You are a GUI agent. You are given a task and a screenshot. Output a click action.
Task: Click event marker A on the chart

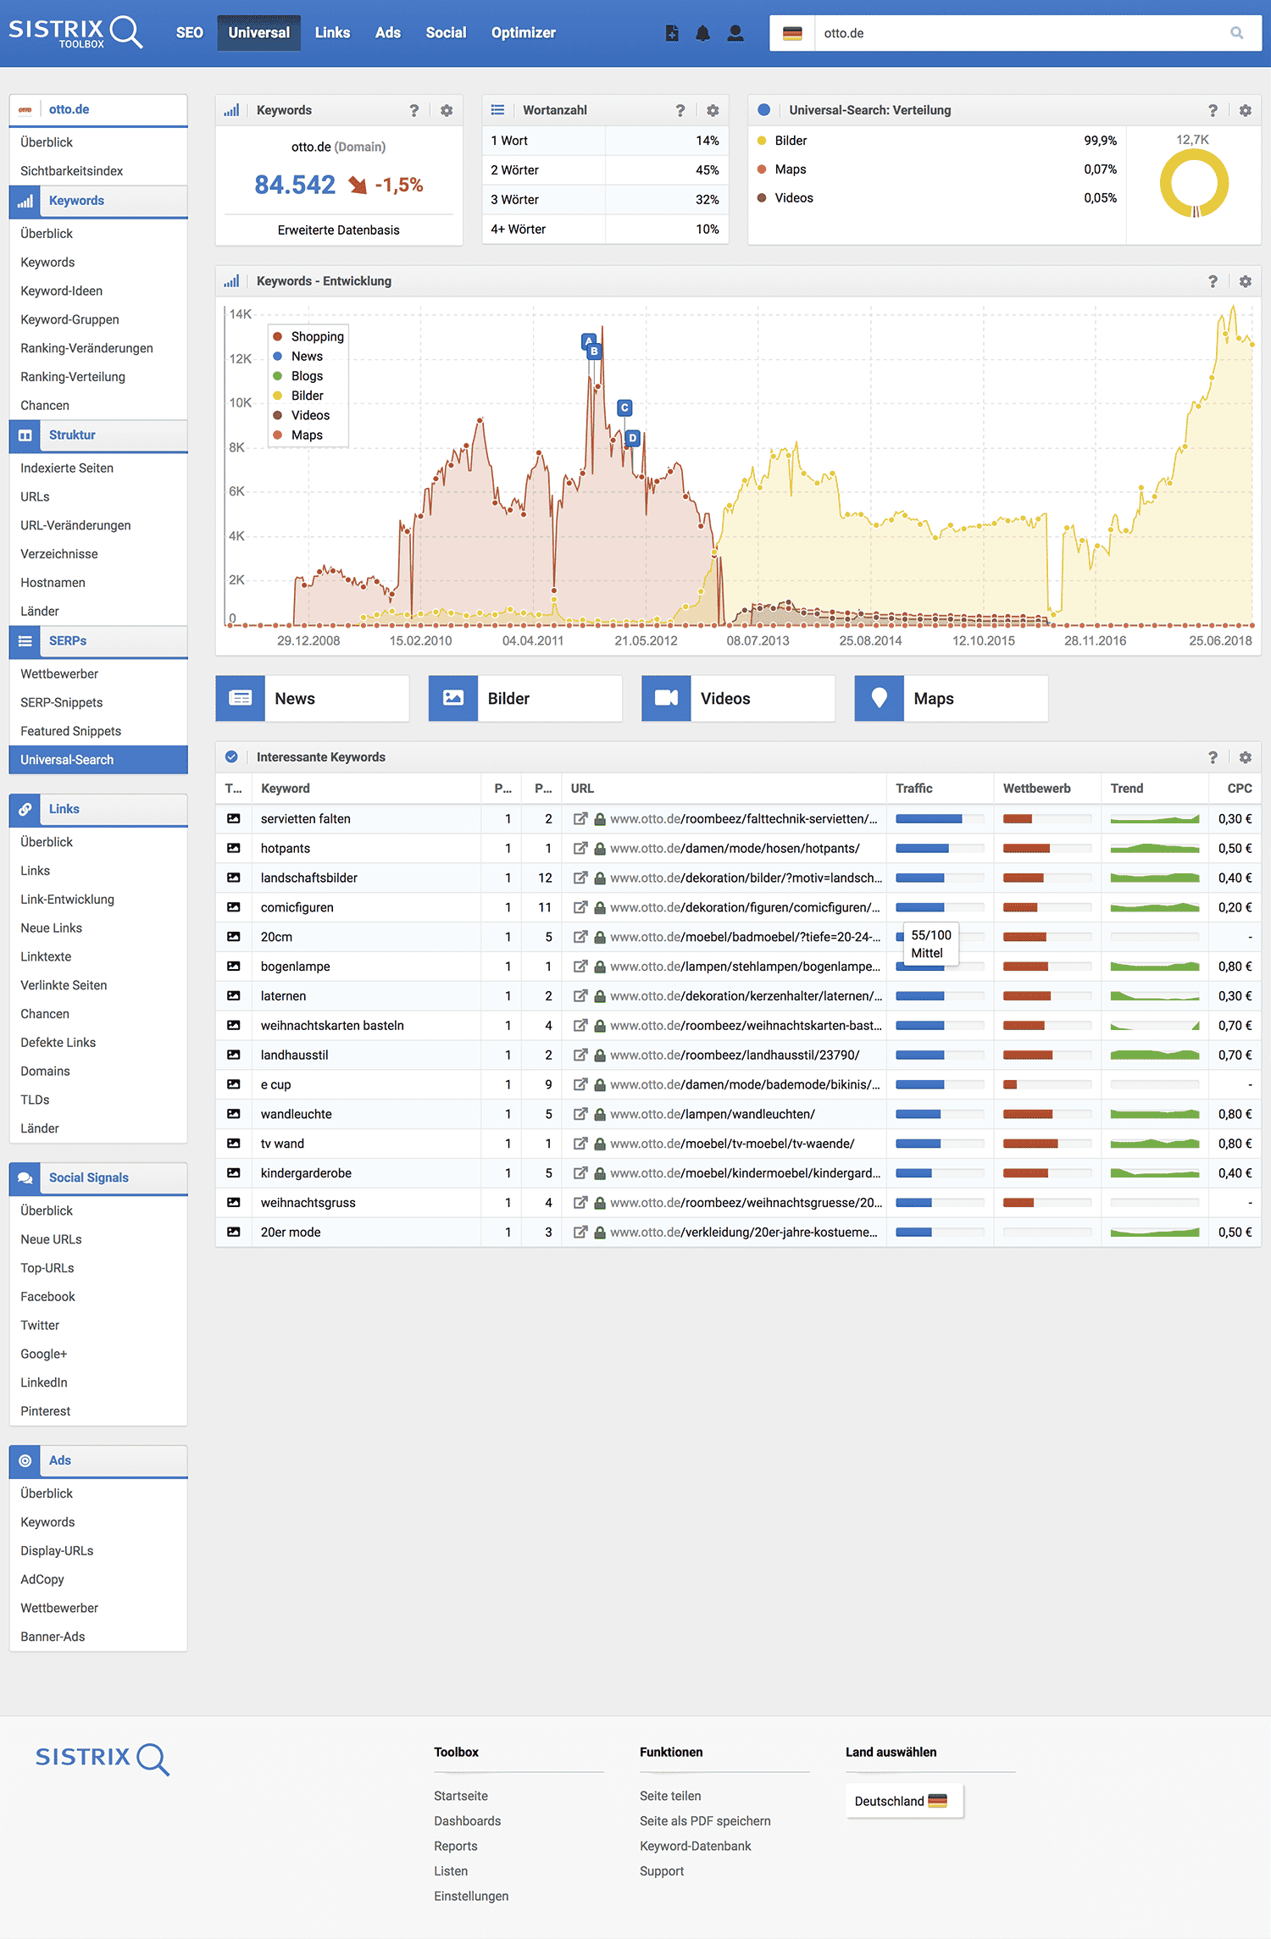588,340
